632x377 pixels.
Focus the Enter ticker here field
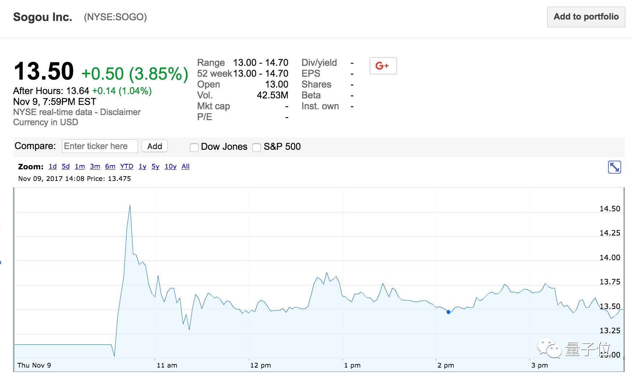pos(100,146)
